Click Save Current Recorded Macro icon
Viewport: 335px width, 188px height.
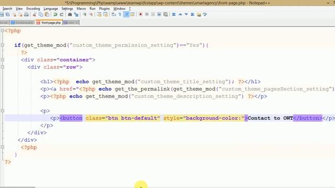pyautogui.click(x=165, y=15)
